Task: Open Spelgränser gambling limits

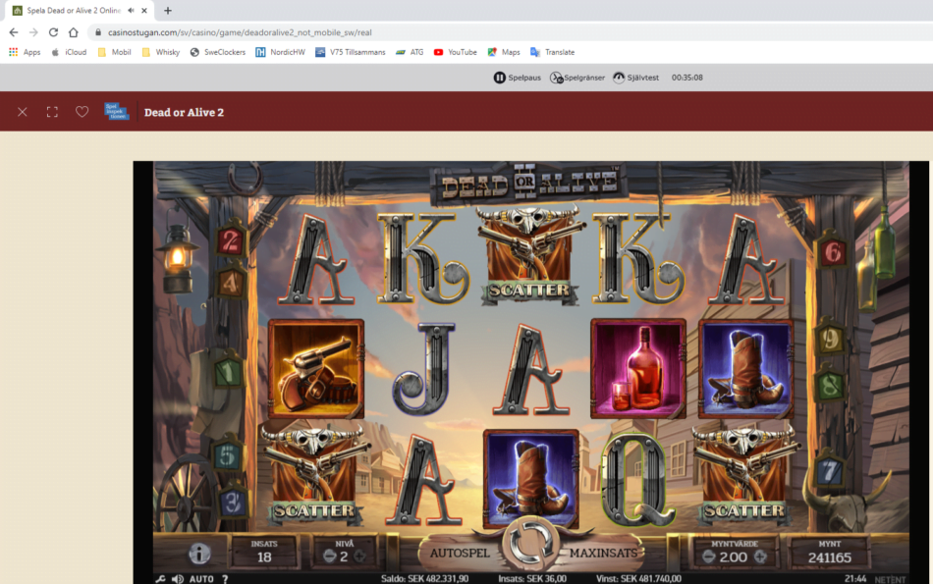Action: click(577, 78)
